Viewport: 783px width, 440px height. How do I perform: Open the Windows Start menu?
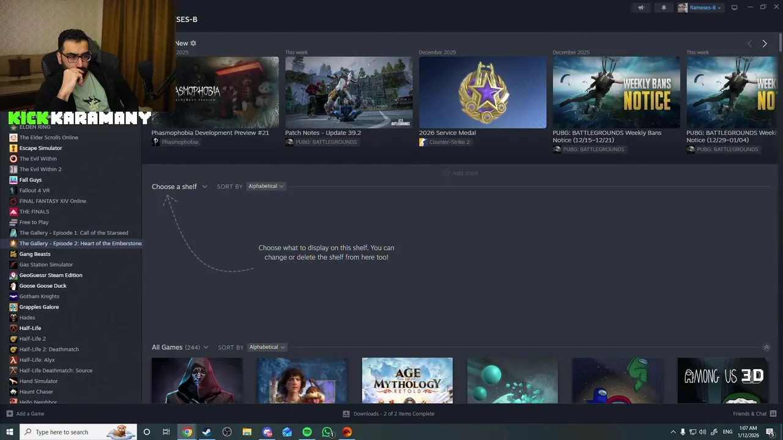point(9,432)
